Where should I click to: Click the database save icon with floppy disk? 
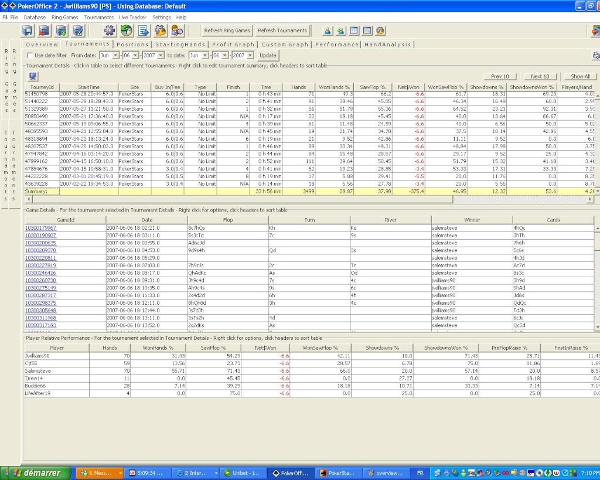click(x=28, y=30)
